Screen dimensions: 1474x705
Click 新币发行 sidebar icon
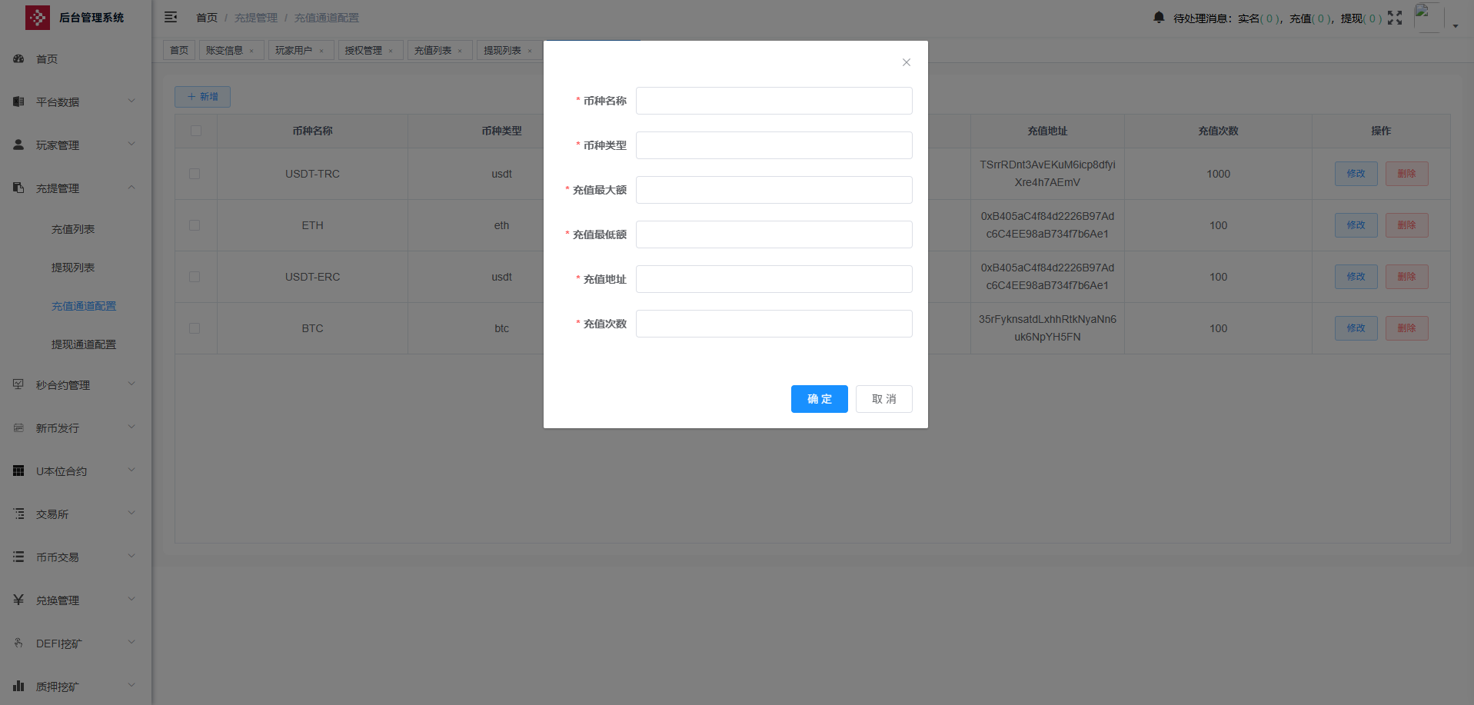[18, 427]
